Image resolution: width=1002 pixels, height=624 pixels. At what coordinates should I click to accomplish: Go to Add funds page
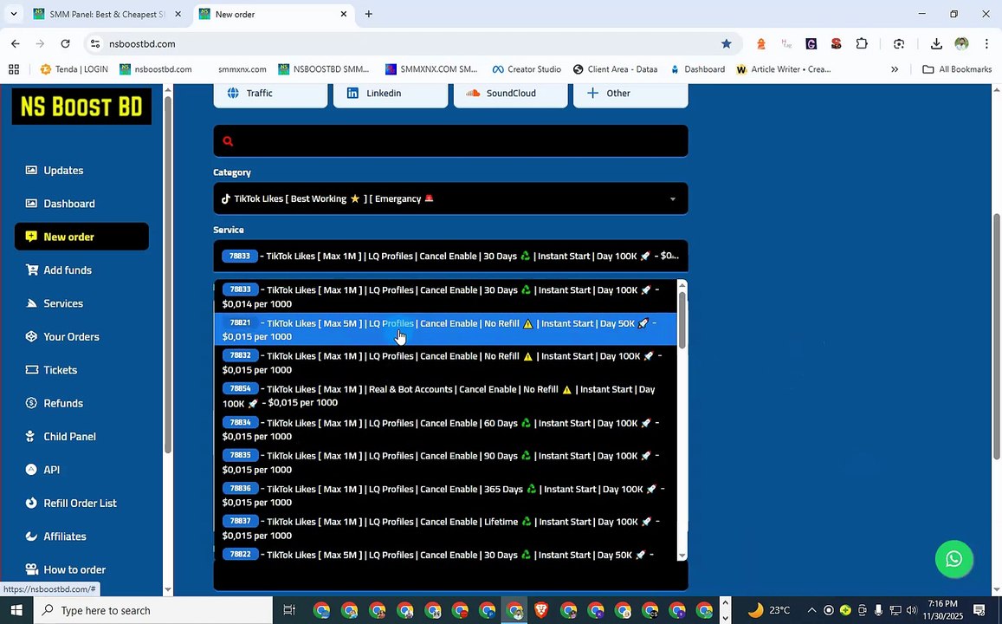(x=58, y=270)
